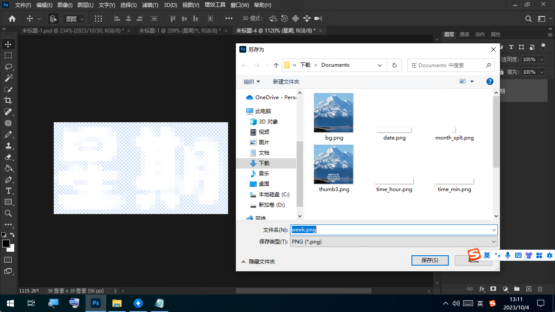
Task: Click the create new layer icon
Action: [529, 289]
